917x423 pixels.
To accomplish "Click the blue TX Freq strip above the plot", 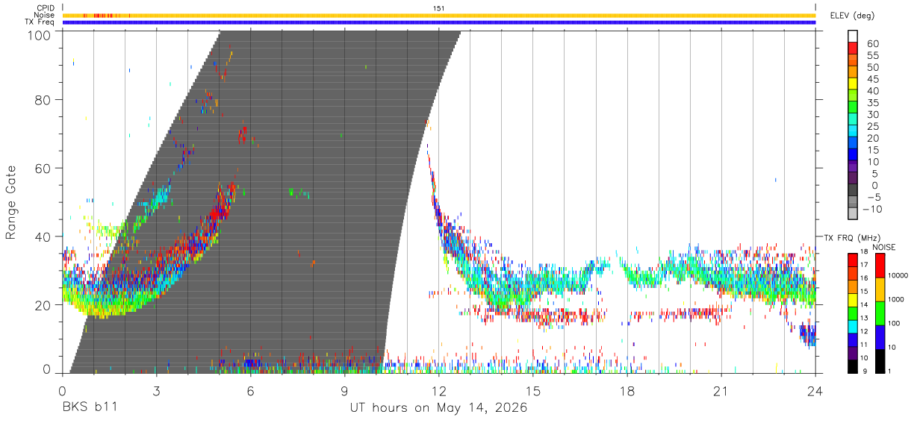I will (x=439, y=22).
